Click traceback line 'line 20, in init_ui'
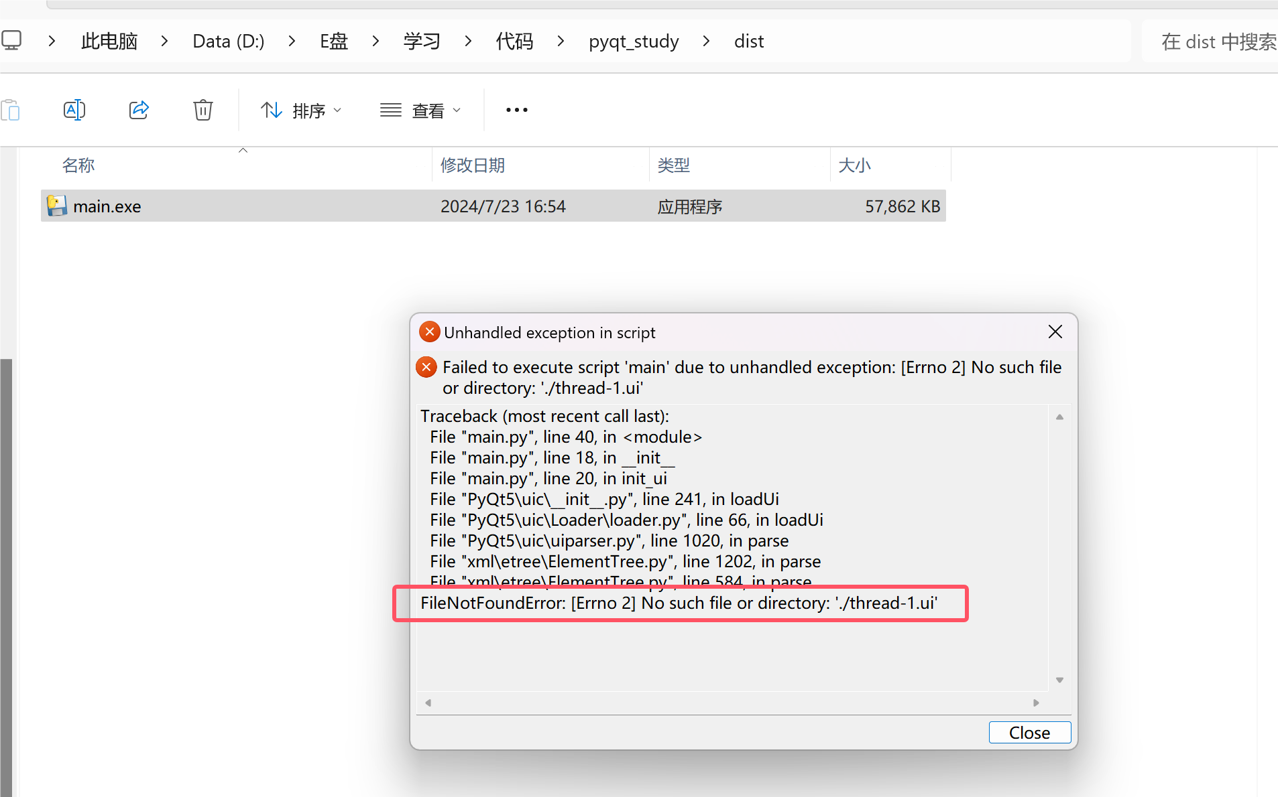 coord(548,478)
